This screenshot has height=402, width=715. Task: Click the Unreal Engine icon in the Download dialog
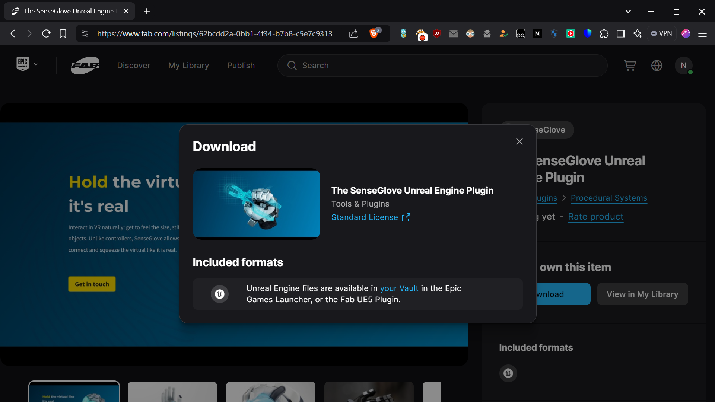[219, 294]
